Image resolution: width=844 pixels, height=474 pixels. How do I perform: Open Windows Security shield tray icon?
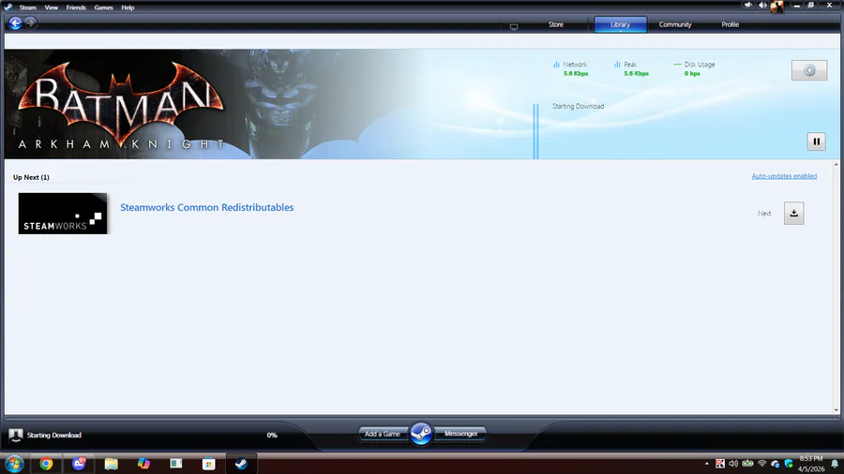pyautogui.click(x=789, y=464)
